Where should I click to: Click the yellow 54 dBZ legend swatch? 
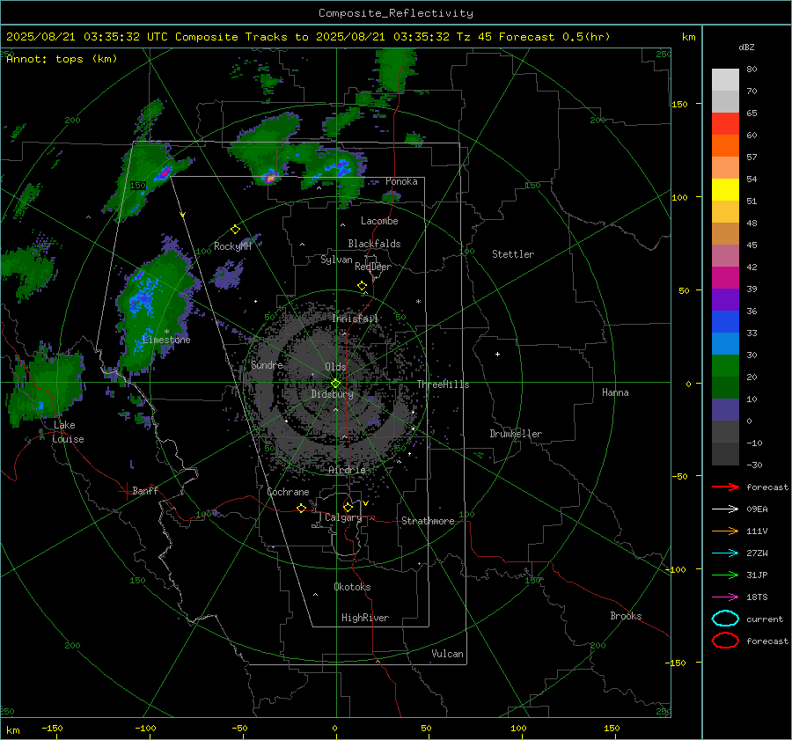coord(725,189)
